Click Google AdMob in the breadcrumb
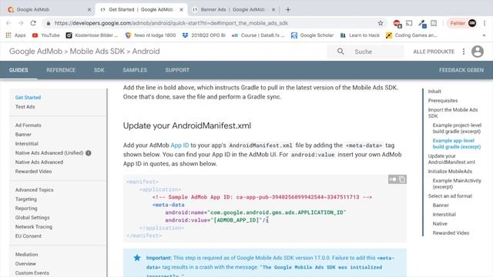493x277 pixels. (x=35, y=52)
